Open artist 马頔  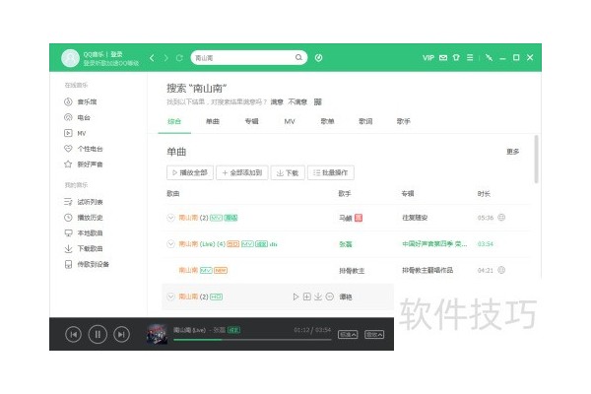coord(346,218)
